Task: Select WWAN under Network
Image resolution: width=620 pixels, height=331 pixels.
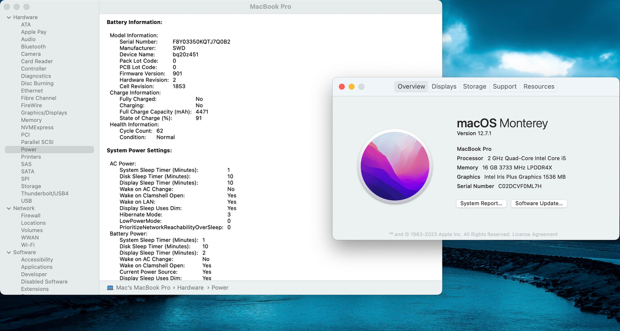Action: tap(30, 238)
